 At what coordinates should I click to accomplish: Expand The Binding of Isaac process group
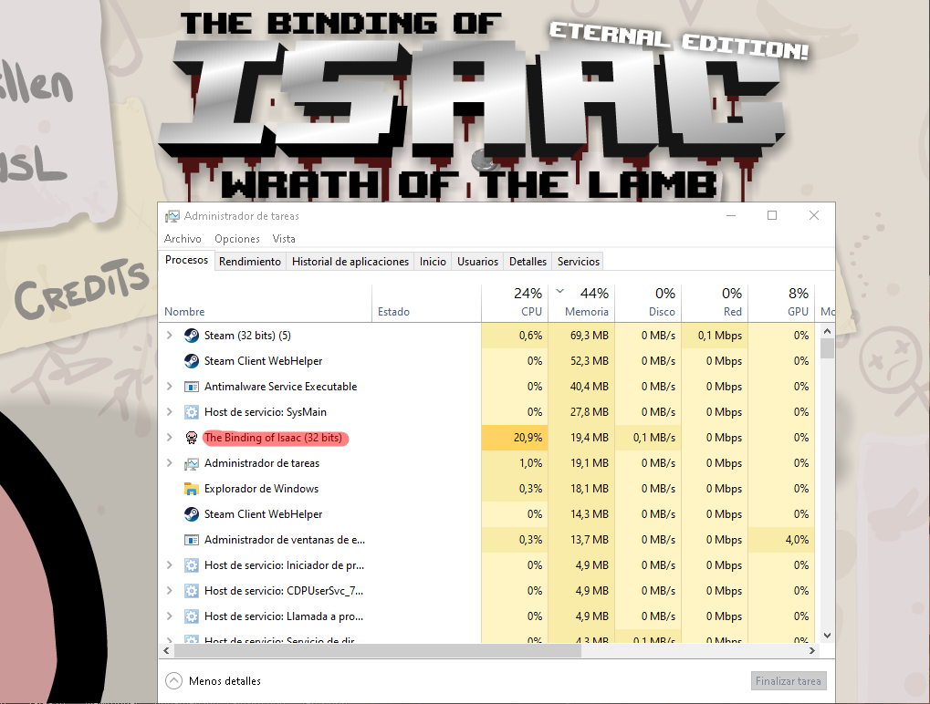[x=170, y=438]
